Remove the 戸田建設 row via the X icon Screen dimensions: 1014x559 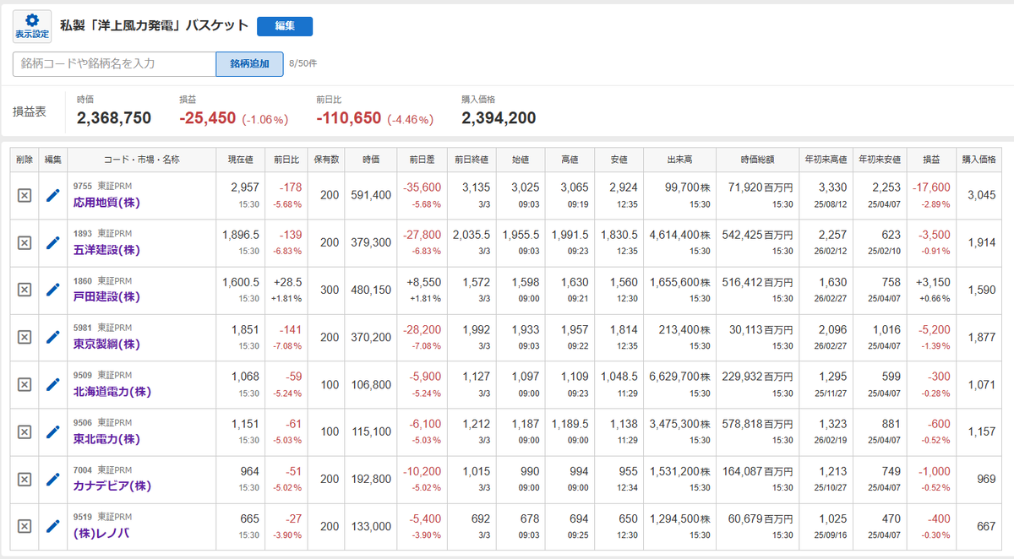[25, 290]
